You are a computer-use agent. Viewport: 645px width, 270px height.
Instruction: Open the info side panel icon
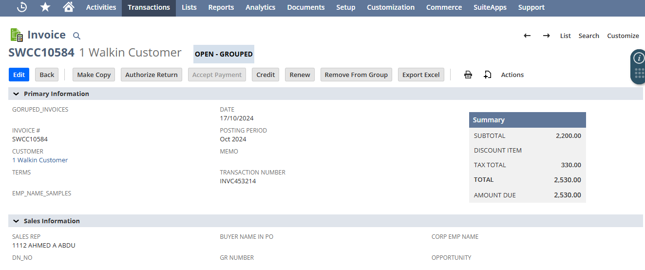[638, 58]
